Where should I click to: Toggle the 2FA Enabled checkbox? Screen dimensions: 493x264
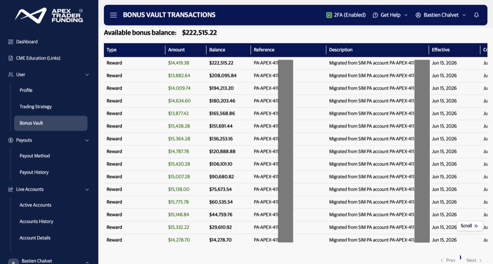[x=329, y=15]
